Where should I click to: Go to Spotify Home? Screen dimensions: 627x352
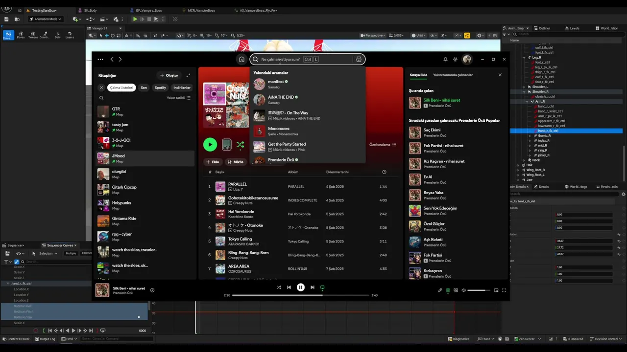click(x=241, y=59)
